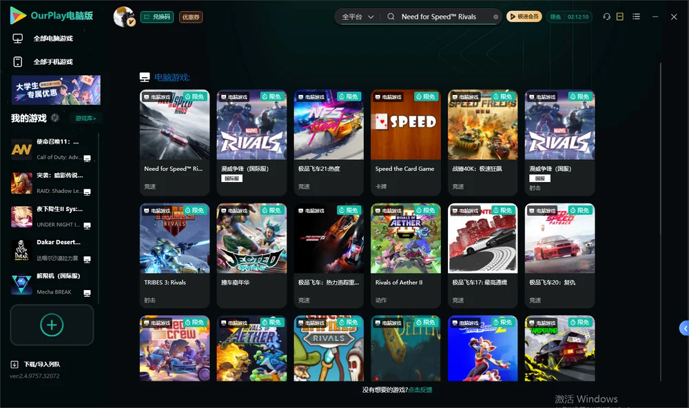Screen dimensions: 689x408
Task: Open the 游戏库> library link
Action: click(85, 118)
